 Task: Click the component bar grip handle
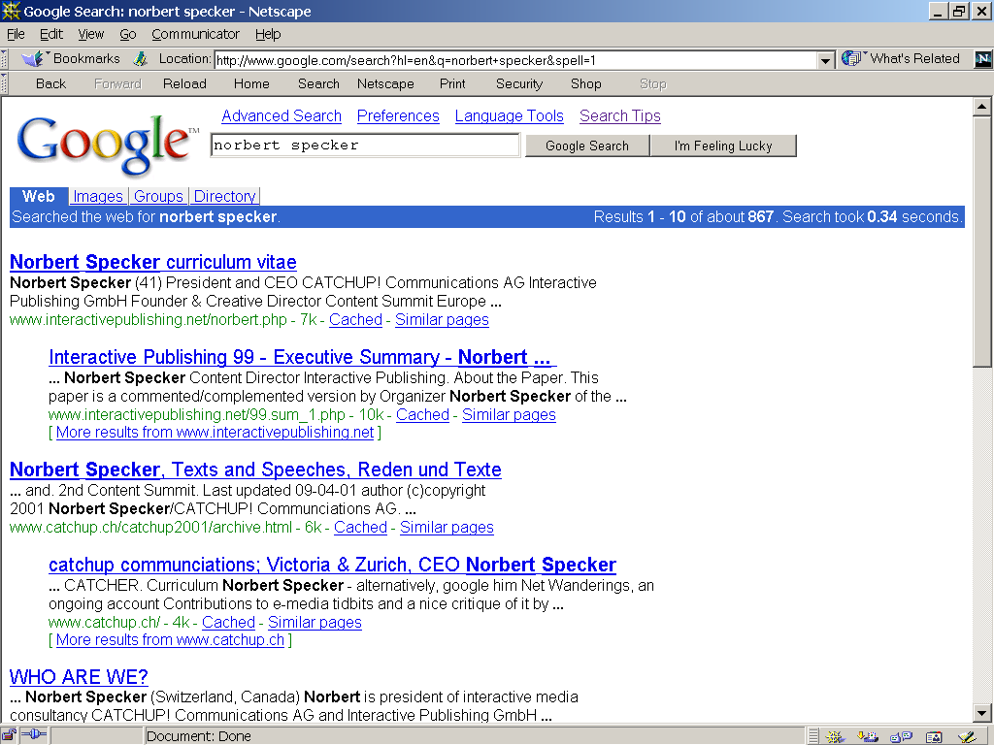813,736
